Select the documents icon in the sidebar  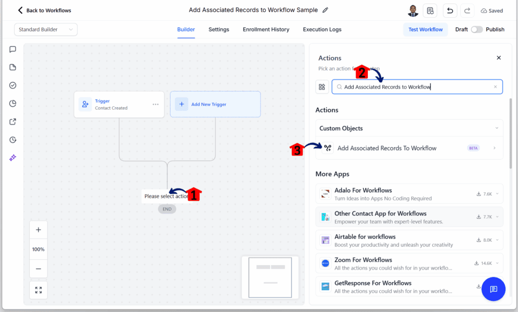point(12,67)
